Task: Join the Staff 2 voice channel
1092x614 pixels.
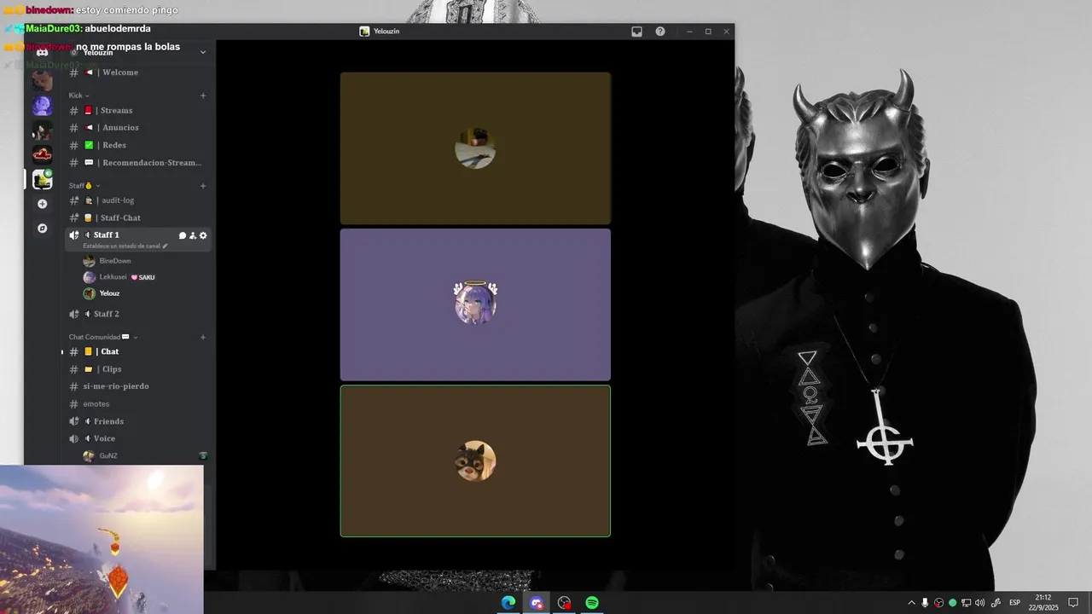Action: 137,314
